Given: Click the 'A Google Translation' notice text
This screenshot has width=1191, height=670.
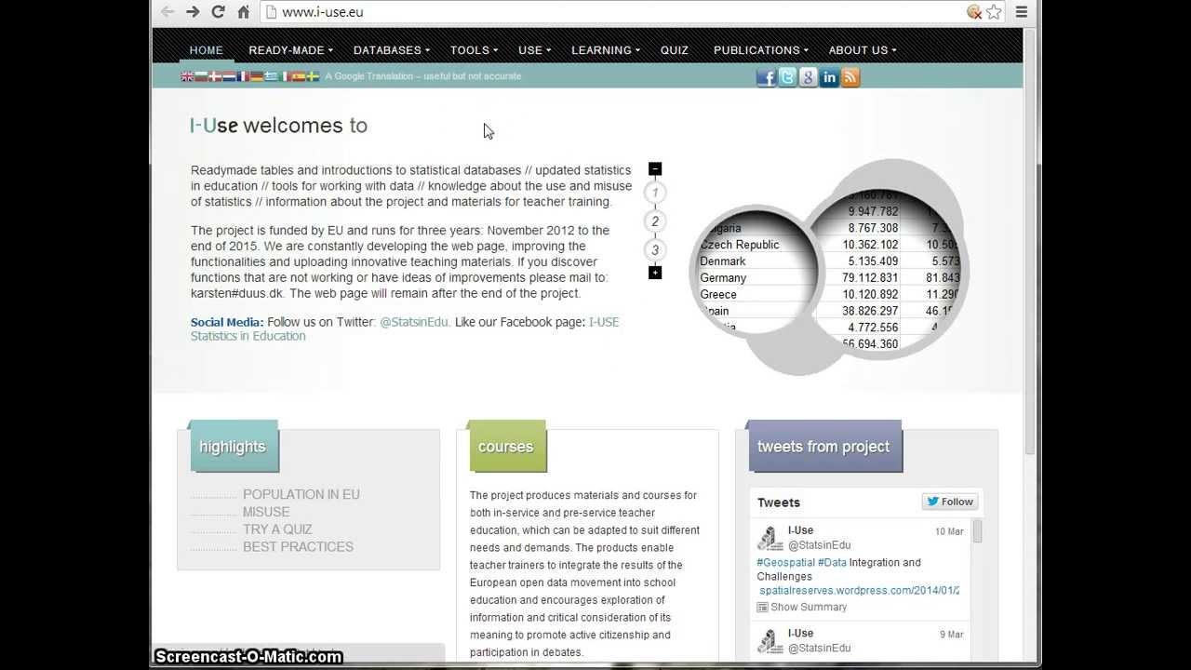Looking at the screenshot, I should pyautogui.click(x=423, y=76).
